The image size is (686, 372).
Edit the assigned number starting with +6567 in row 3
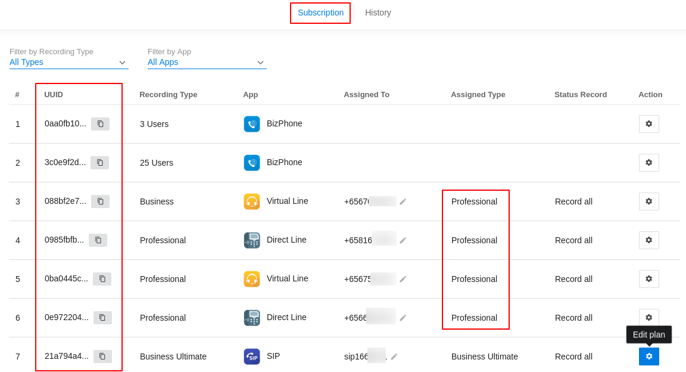tap(403, 201)
